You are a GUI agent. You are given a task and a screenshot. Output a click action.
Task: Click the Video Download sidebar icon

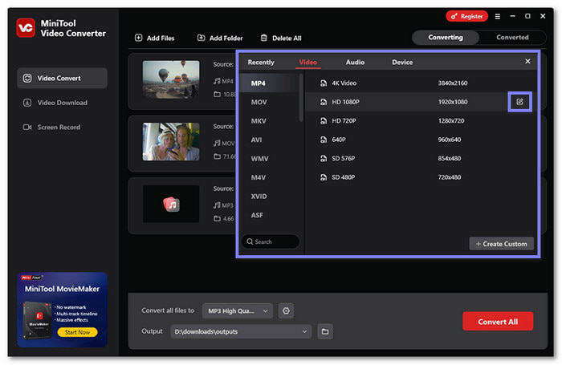(27, 103)
